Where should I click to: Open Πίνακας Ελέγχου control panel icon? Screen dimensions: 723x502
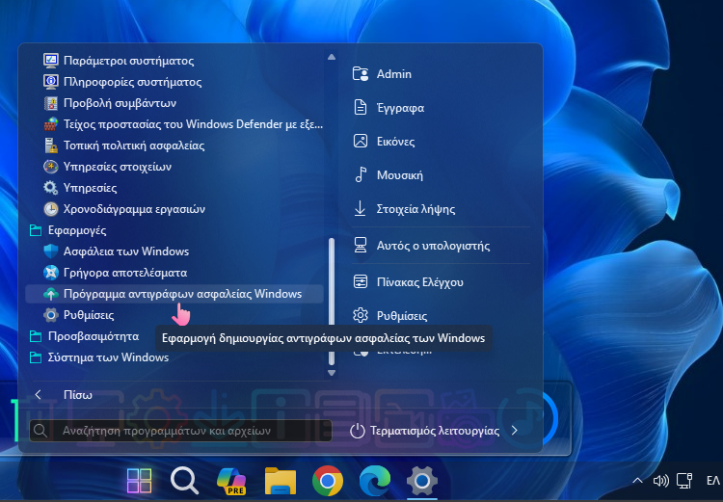[361, 281]
